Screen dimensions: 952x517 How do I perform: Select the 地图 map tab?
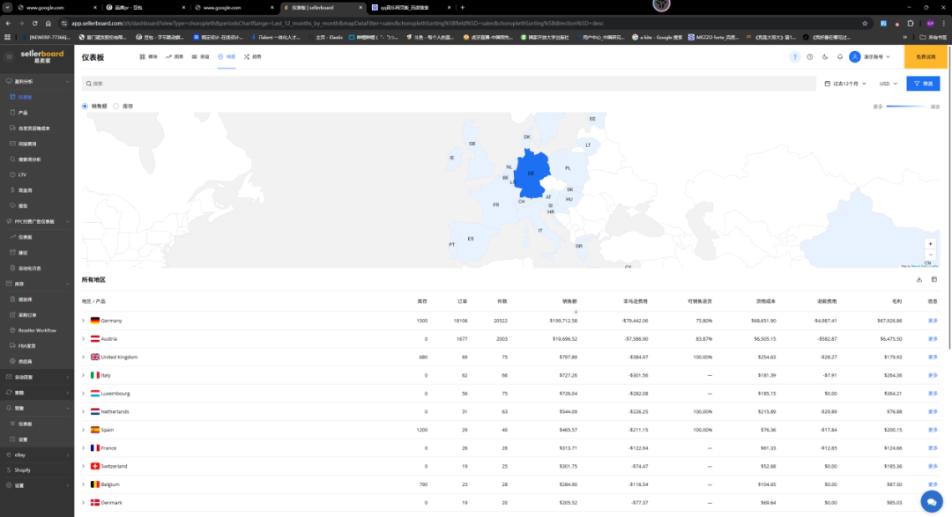[227, 57]
